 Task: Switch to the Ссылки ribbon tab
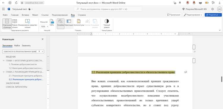point(45,15)
